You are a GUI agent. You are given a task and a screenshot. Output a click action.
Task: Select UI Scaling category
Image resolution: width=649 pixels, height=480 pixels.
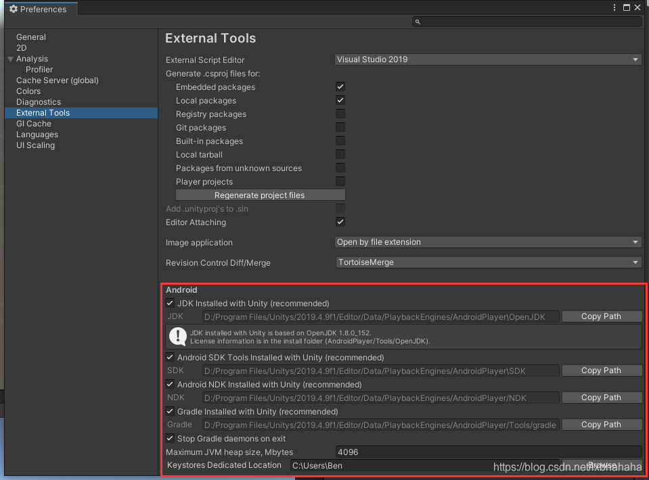(36, 145)
